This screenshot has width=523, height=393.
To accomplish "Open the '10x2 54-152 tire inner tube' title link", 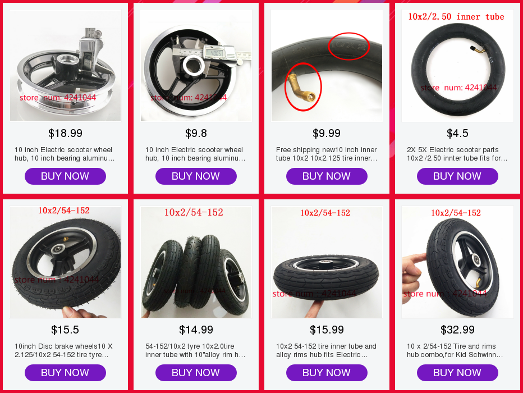I will point(326,350).
